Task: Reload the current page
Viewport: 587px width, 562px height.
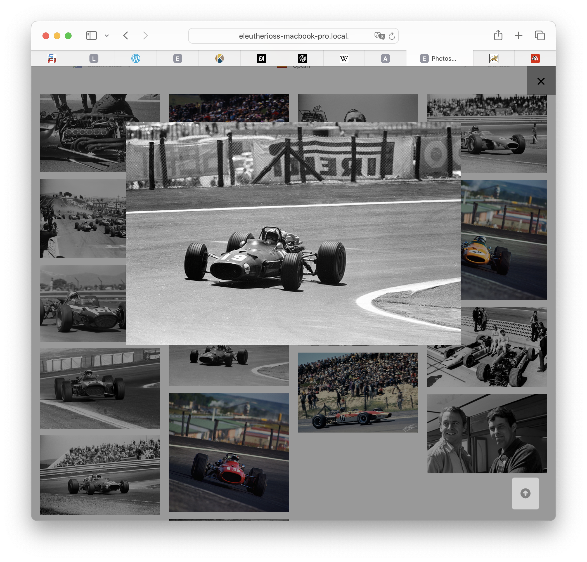Action: click(392, 36)
